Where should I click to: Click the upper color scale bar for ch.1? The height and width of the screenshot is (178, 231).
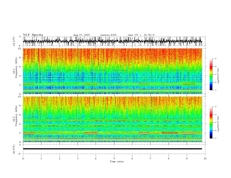(x=211, y=74)
